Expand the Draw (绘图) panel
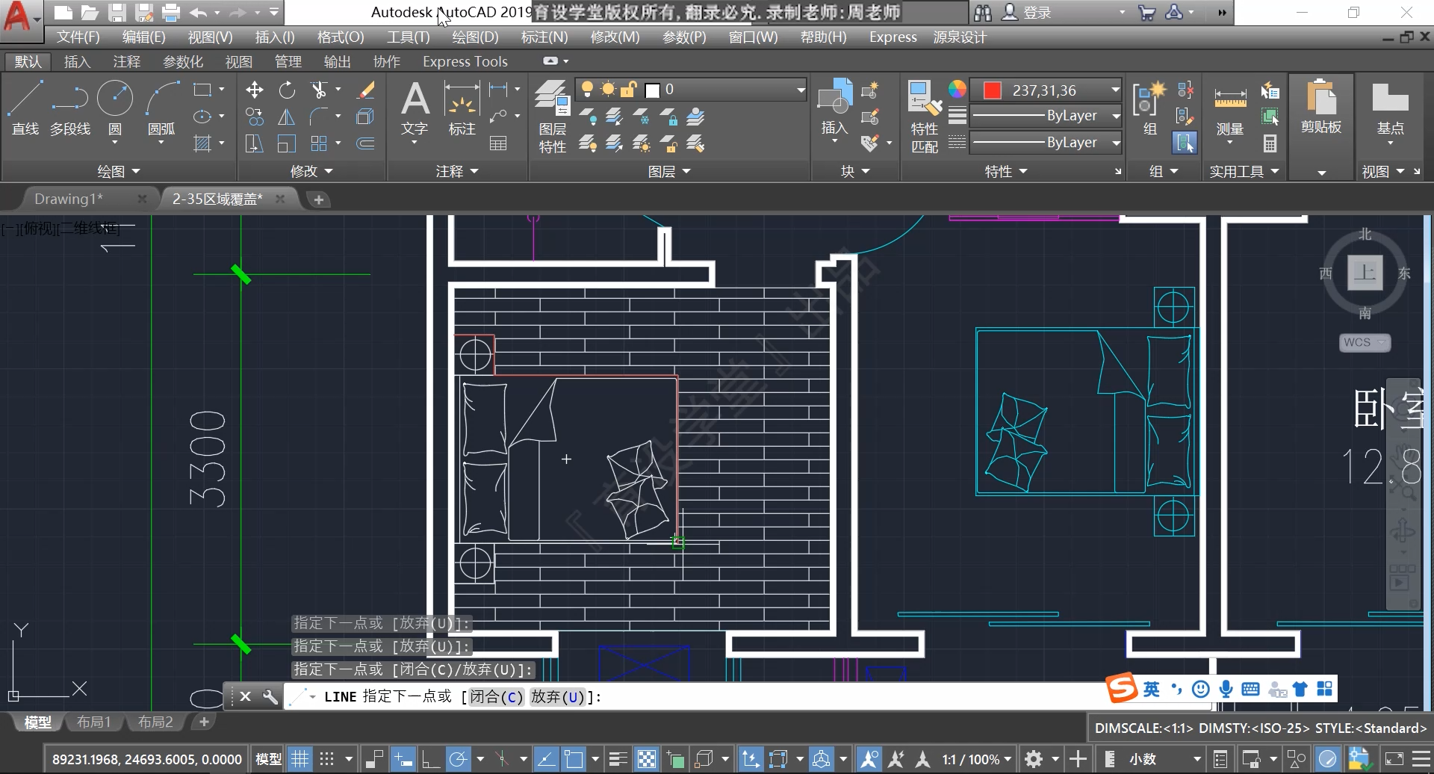 click(x=119, y=171)
